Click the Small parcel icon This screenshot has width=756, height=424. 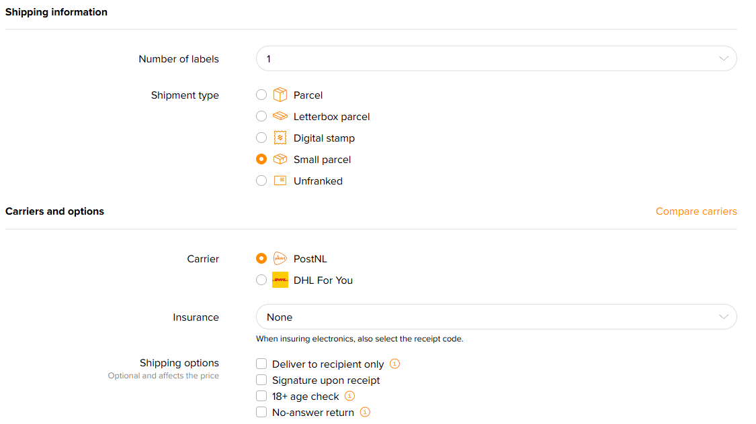(x=280, y=160)
